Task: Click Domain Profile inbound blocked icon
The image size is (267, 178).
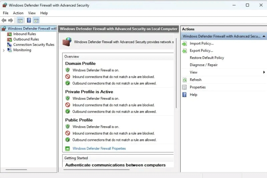Action: coord(68,77)
